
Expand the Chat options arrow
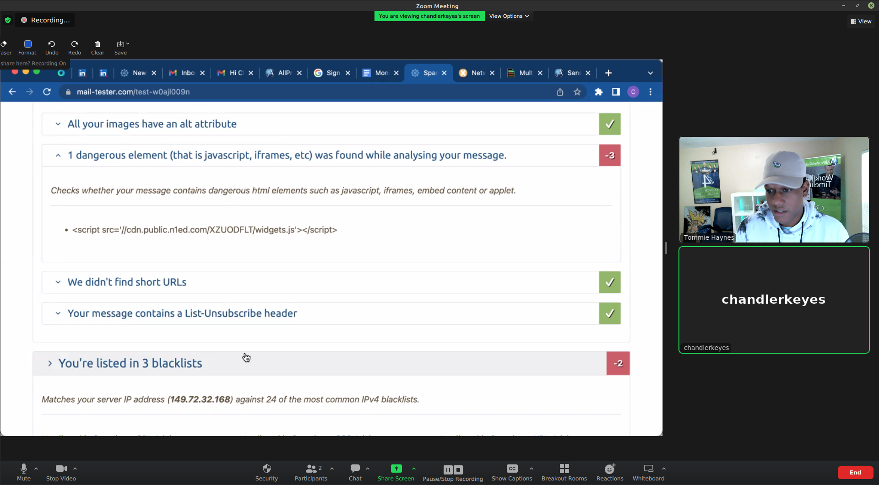pyautogui.click(x=368, y=469)
